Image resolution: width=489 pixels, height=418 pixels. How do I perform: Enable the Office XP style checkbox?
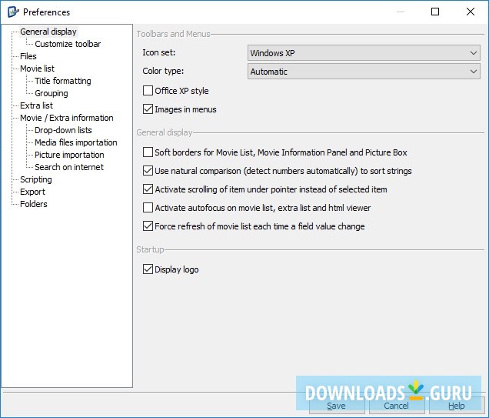point(148,91)
